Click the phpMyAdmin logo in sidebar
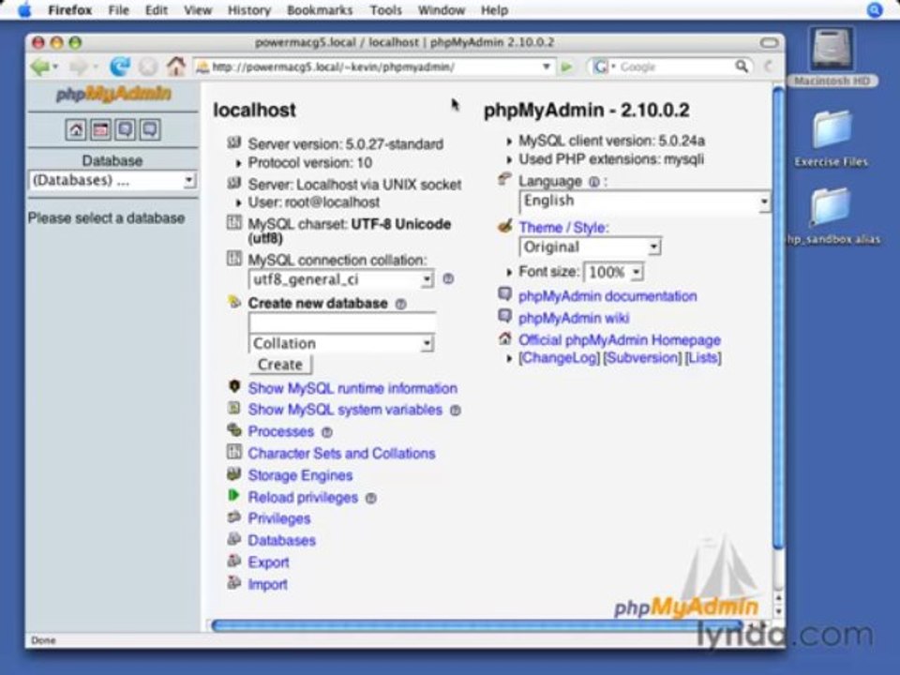 click(x=113, y=94)
